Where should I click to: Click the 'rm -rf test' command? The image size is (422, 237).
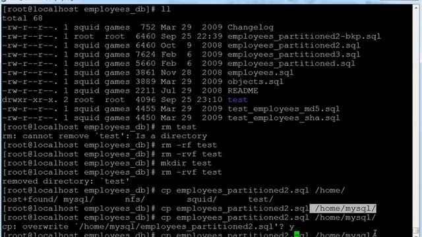pyautogui.click(x=189, y=145)
